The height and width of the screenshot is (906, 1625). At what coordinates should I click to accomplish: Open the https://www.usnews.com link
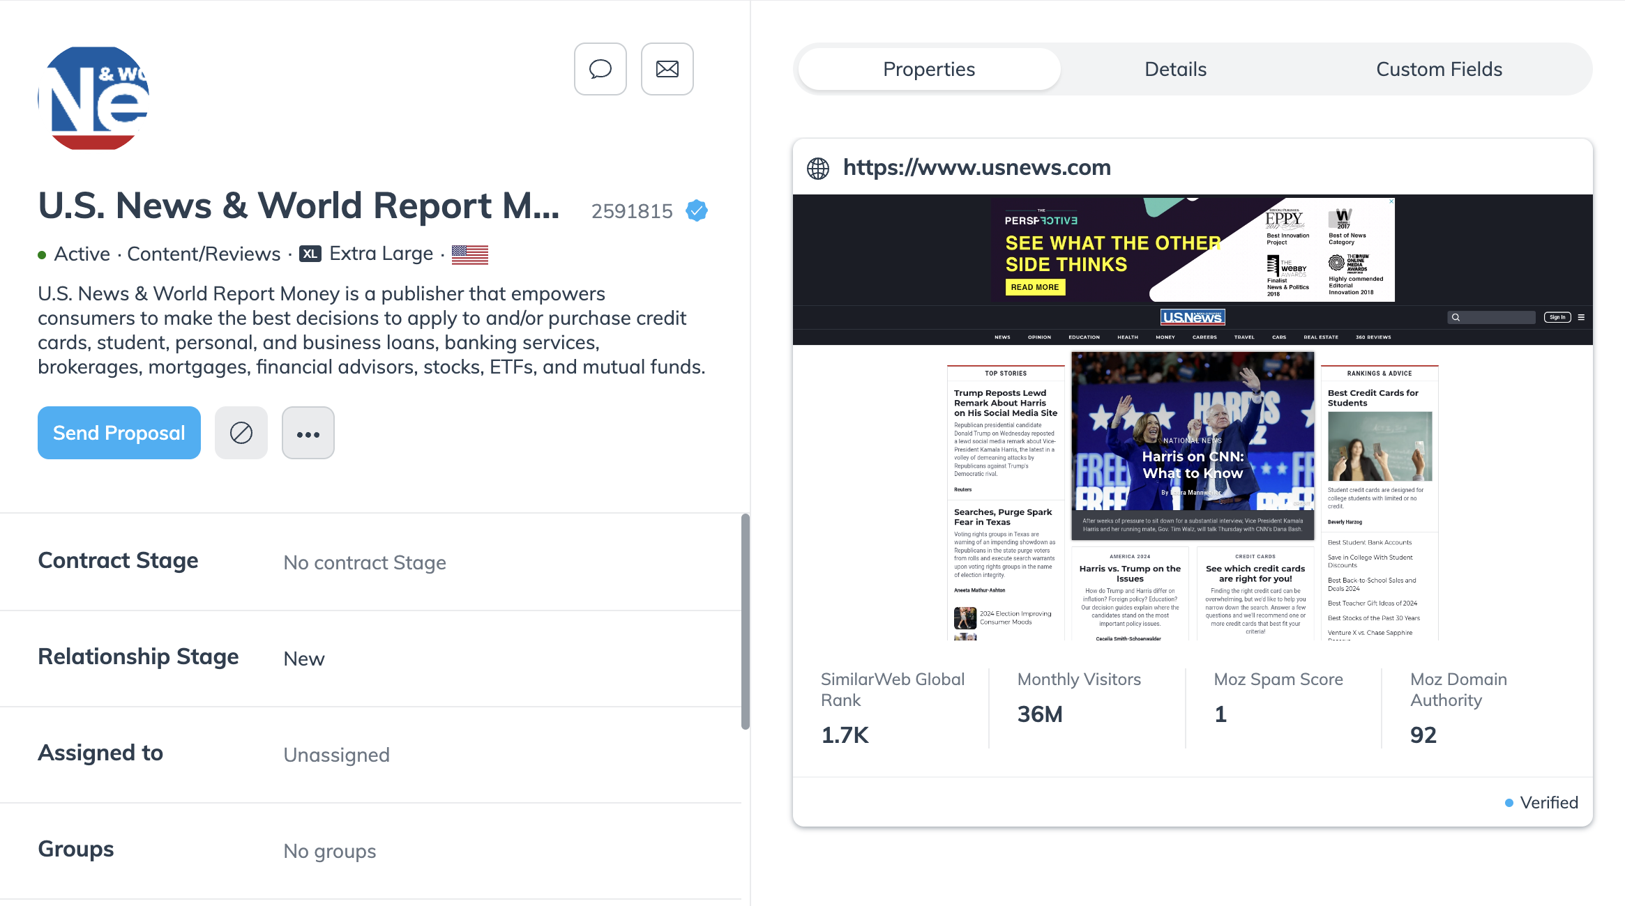[976, 167]
